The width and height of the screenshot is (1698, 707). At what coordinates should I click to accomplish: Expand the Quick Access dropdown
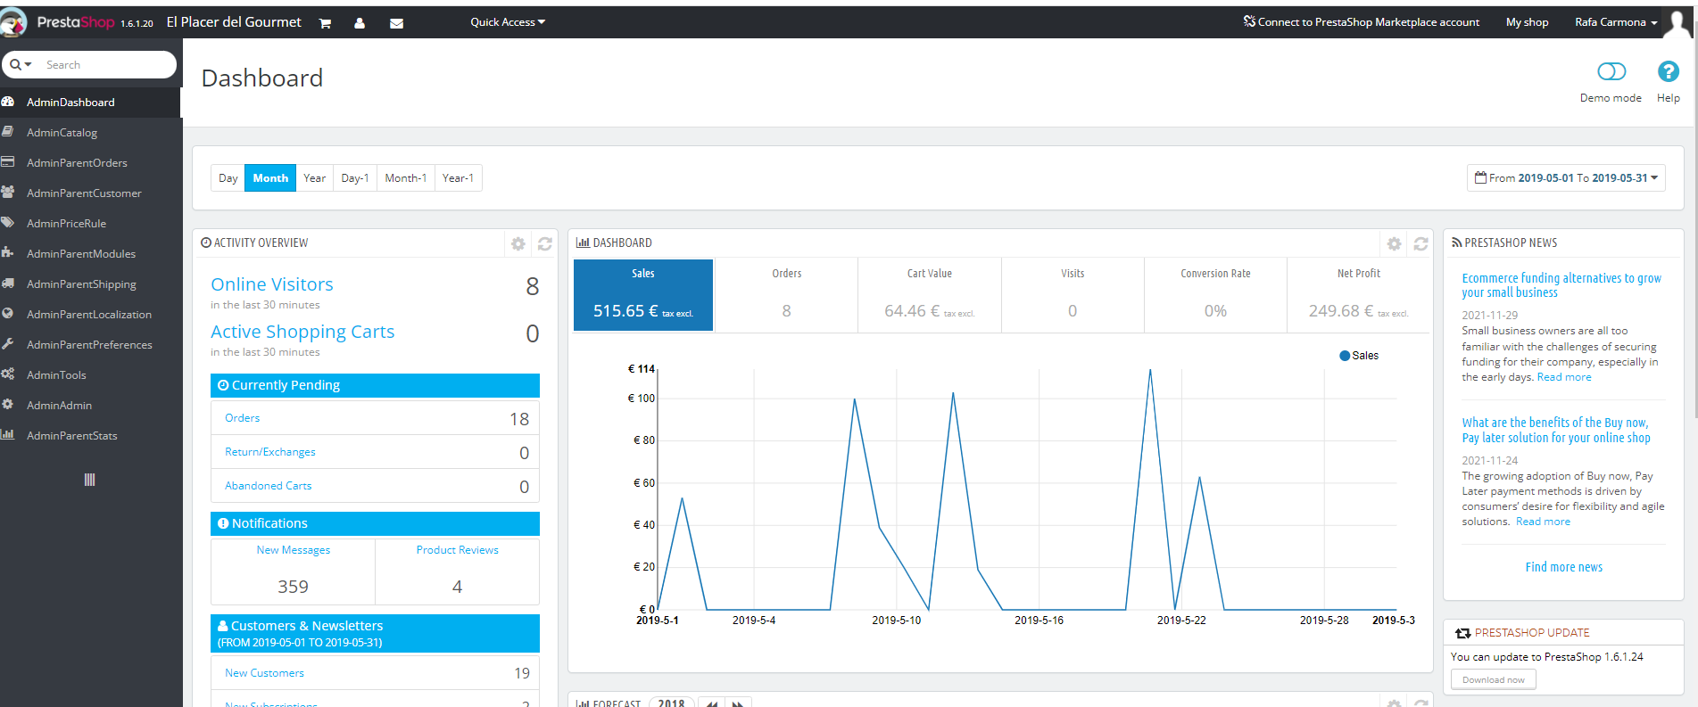(x=508, y=22)
